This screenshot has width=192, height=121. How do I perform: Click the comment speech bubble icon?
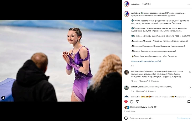[132, 102]
